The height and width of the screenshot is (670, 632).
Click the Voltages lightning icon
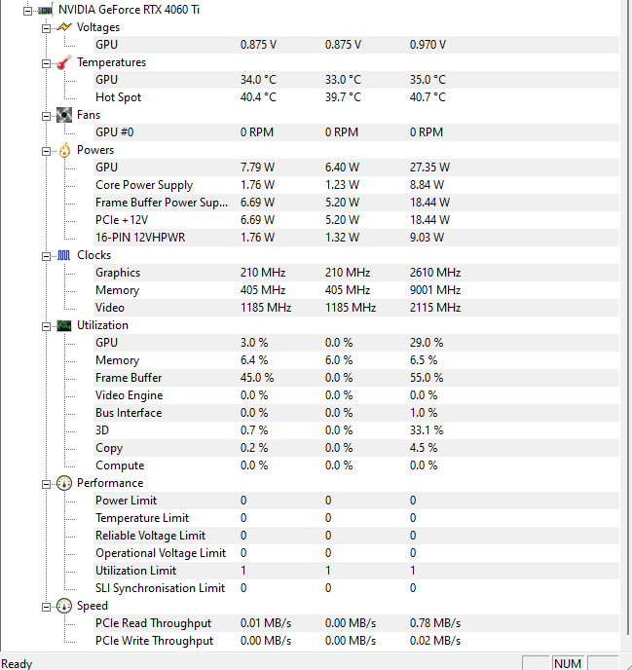[x=64, y=27]
